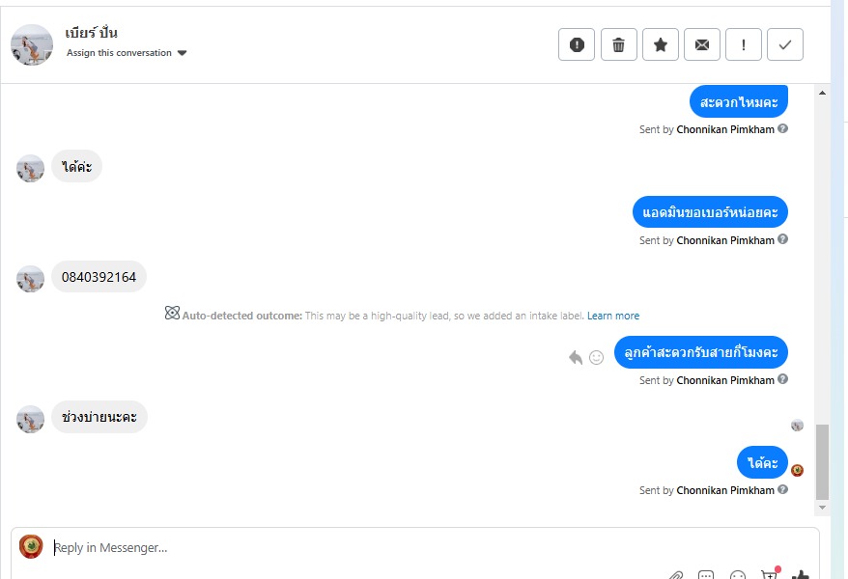
Task: Mark conversation as unread via envelope icon
Action: [702, 44]
